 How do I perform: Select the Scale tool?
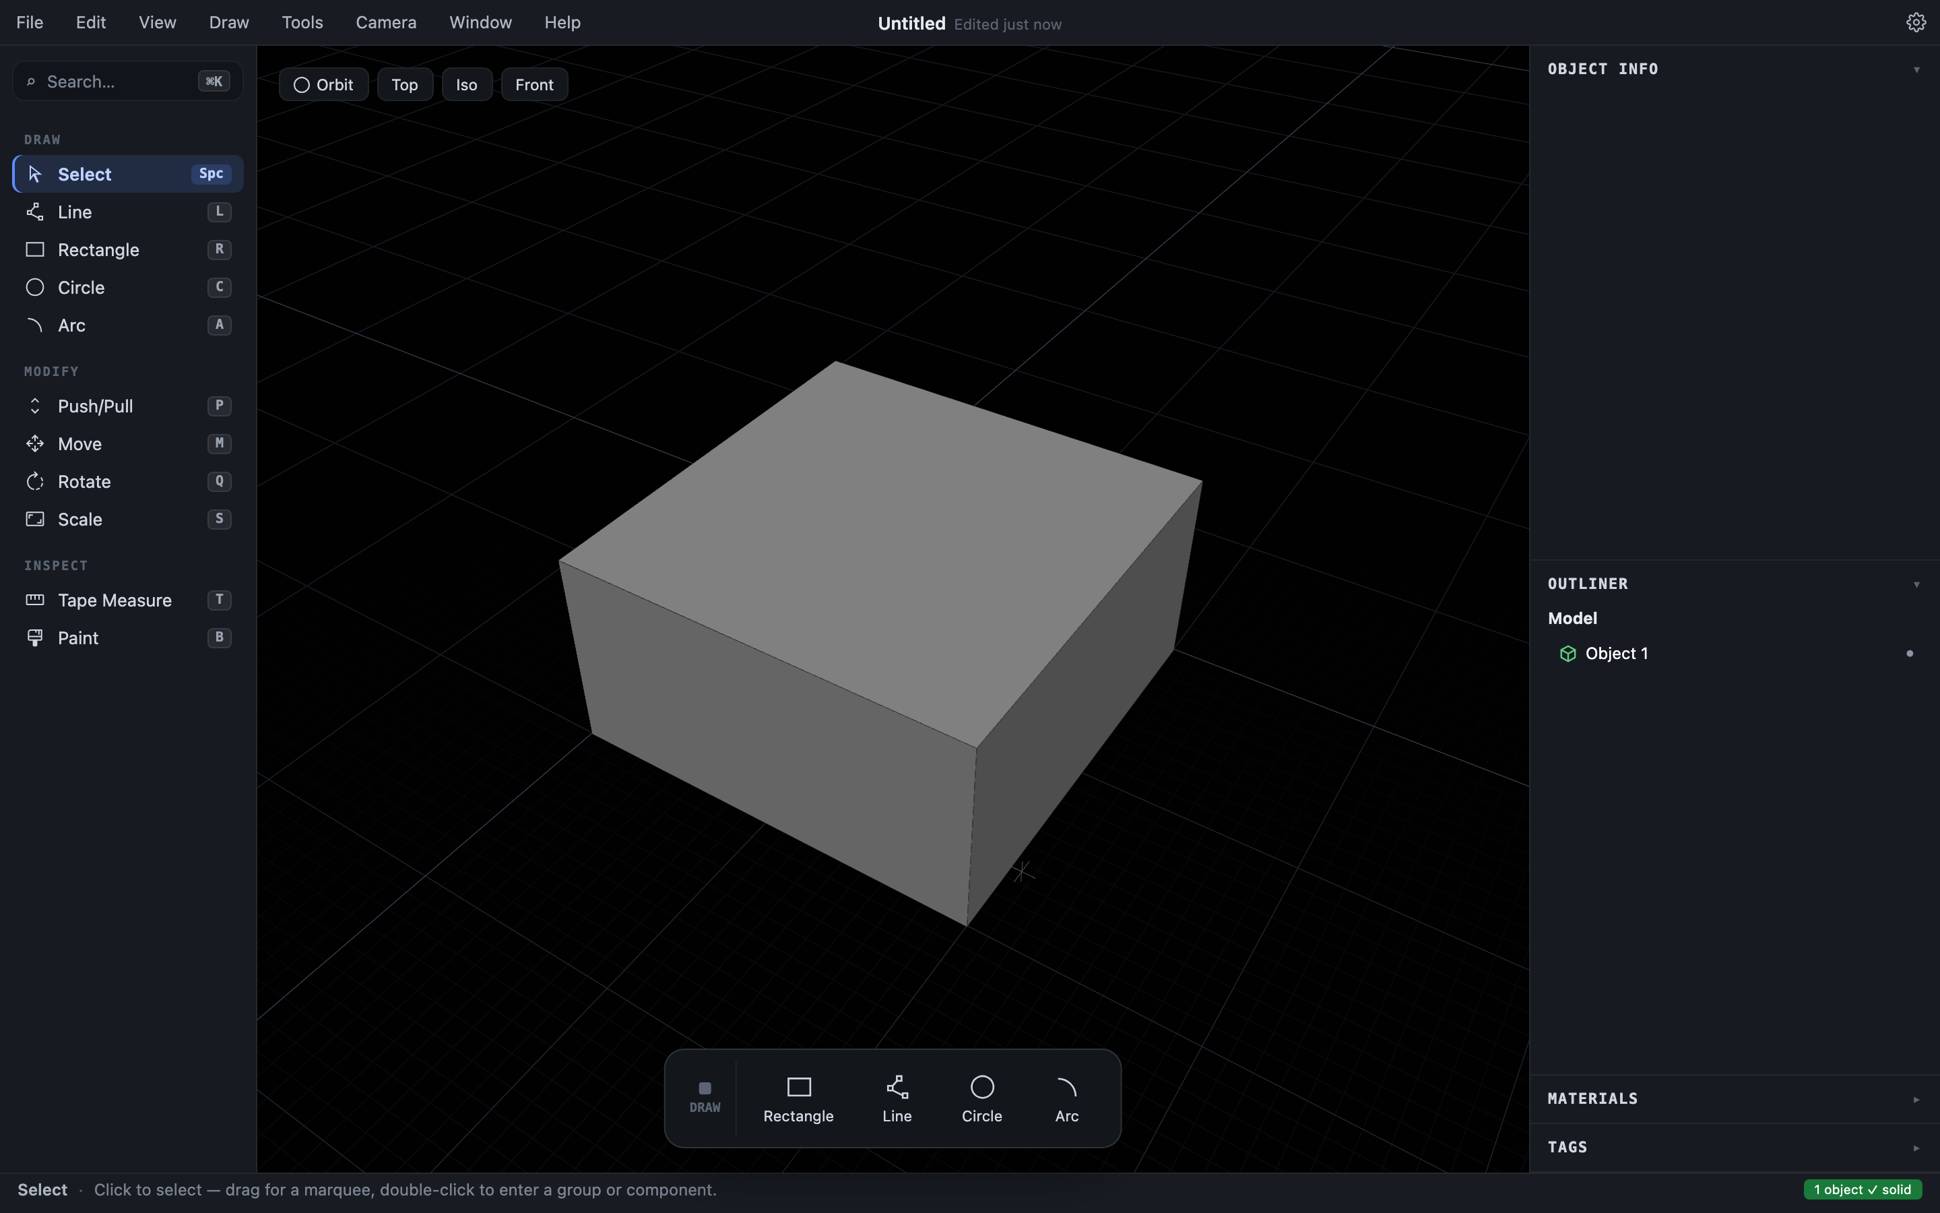(x=128, y=519)
